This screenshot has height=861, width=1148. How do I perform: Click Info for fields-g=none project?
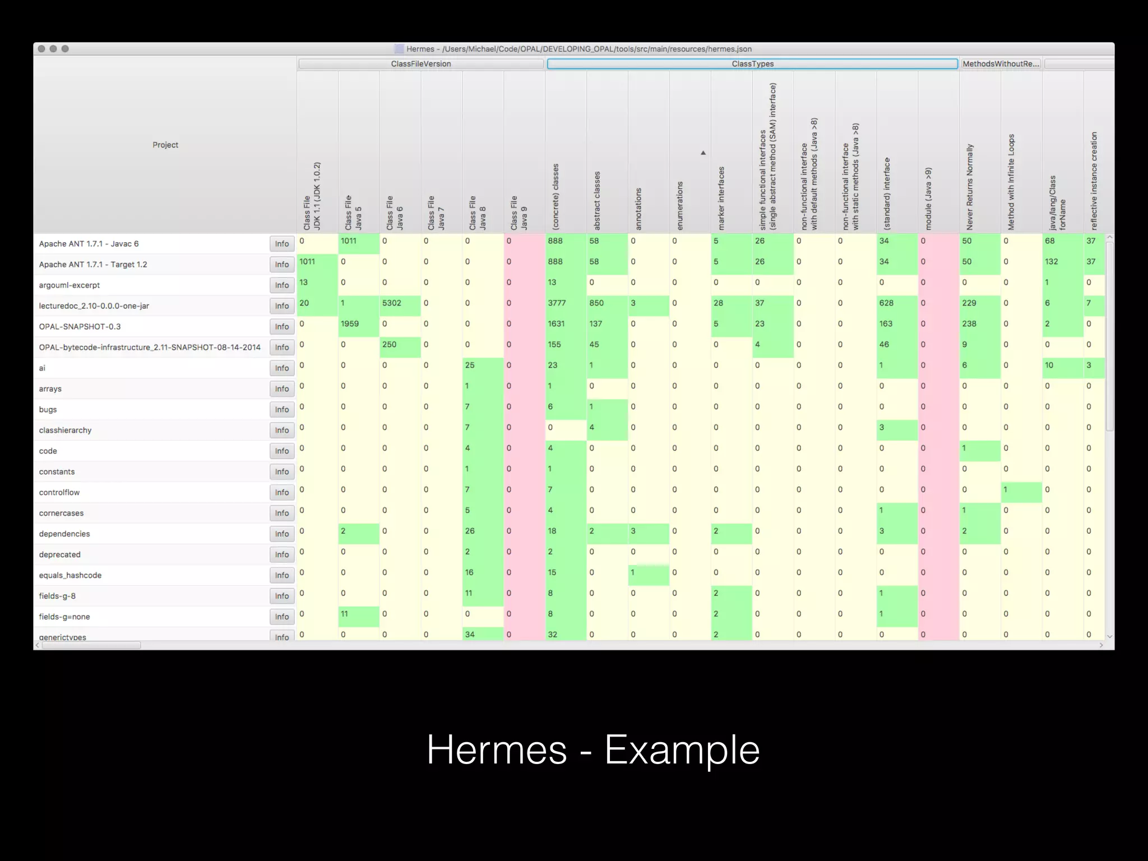point(282,617)
